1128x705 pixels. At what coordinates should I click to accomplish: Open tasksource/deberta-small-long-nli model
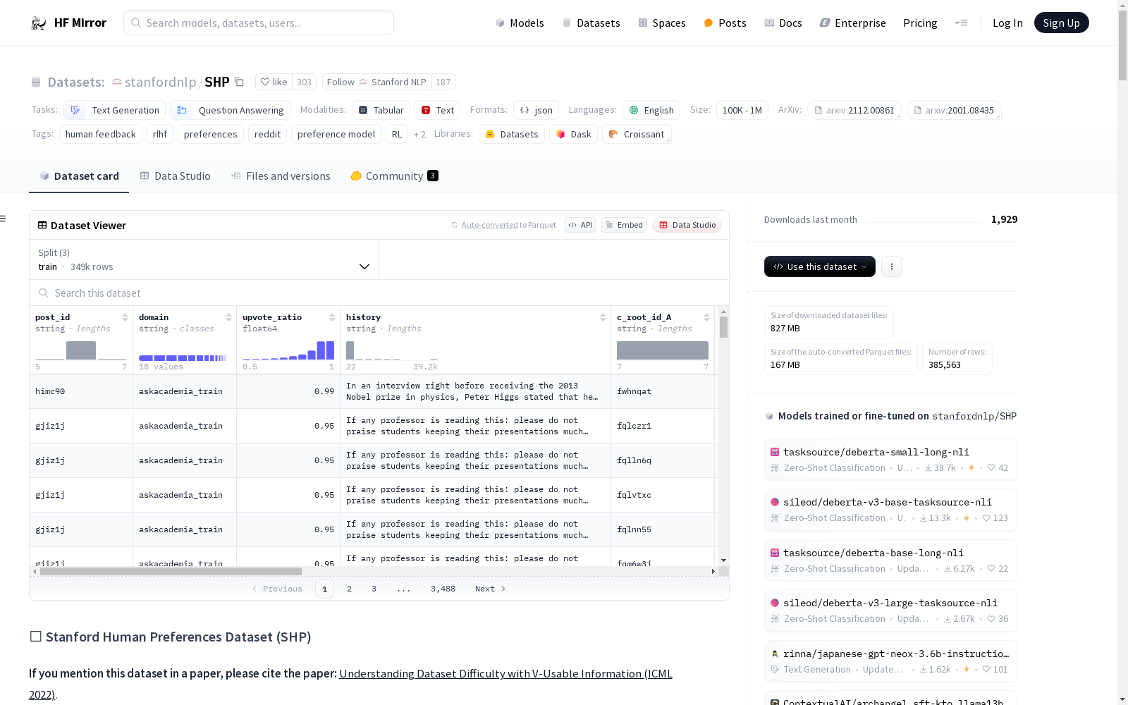890,460
